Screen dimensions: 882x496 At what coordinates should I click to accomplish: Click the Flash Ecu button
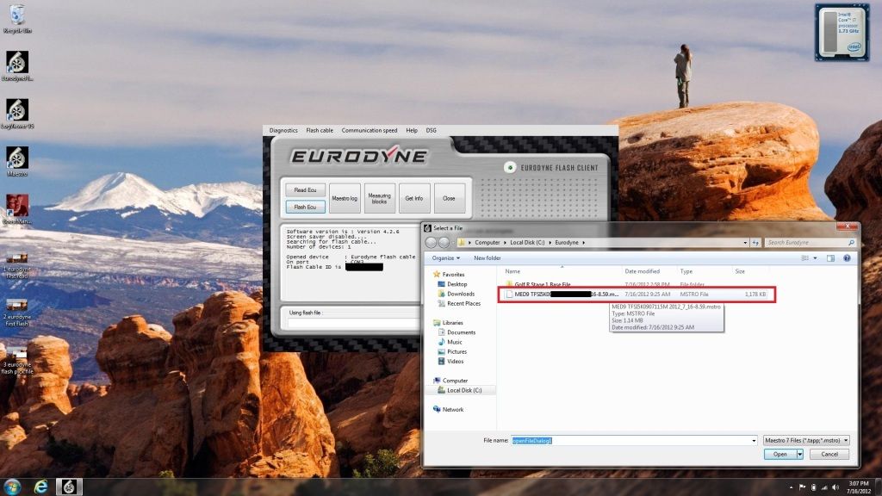[x=305, y=207]
